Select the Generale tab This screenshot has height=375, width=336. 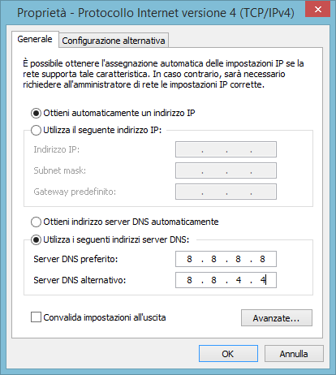[x=35, y=40]
